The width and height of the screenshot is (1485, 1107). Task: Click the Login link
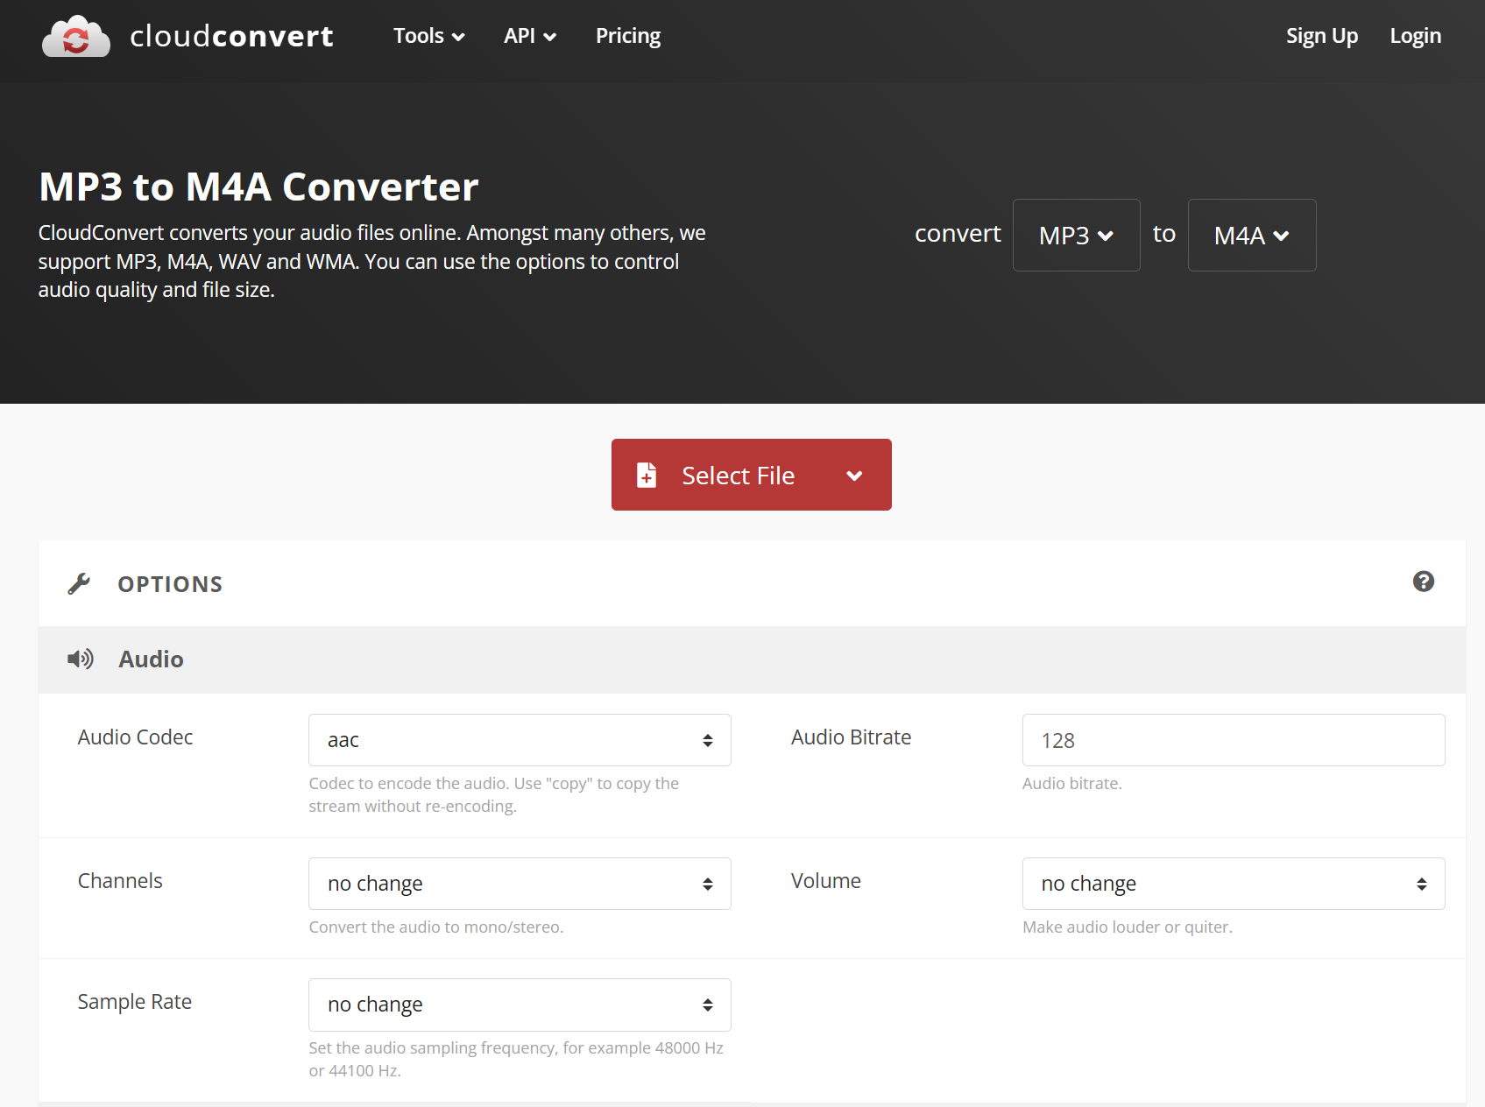tap(1415, 36)
